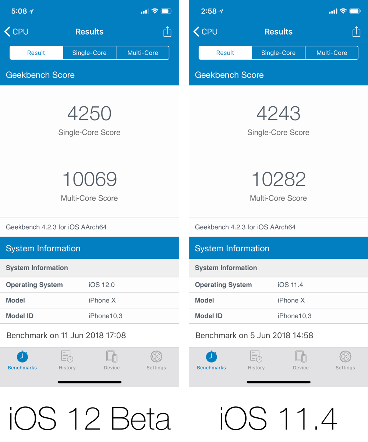Go back to CPU on iOS 11.4 screen

coord(205,32)
